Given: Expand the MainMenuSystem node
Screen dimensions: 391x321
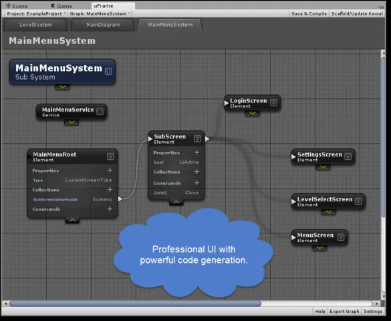Looking at the screenshot, I should click(62, 87).
